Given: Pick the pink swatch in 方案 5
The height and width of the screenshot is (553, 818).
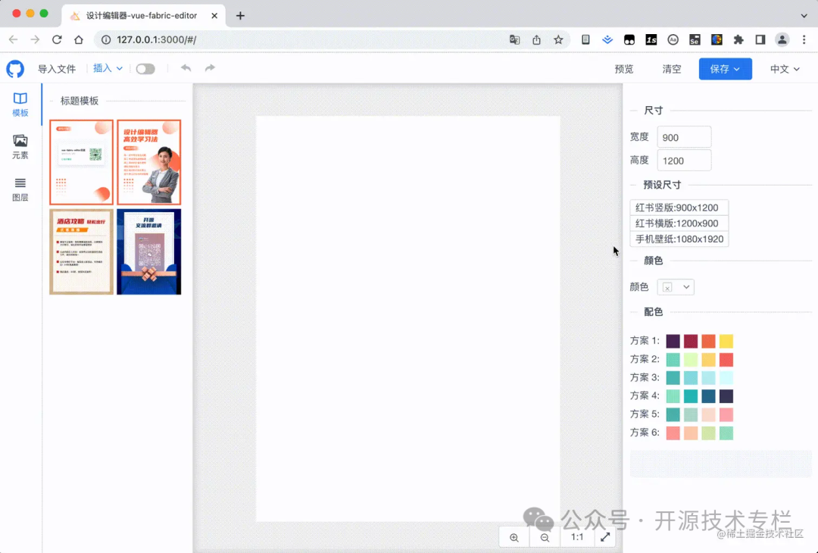Looking at the screenshot, I should [726, 414].
